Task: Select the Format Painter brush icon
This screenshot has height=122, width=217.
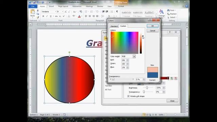Action: pos(38,17)
